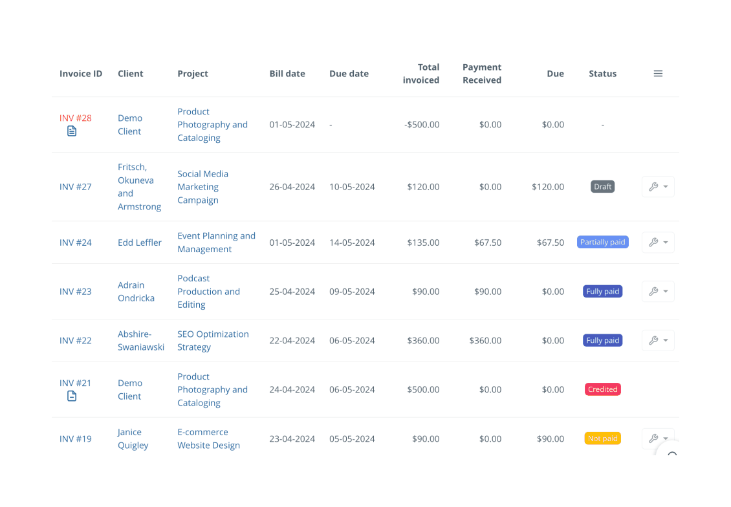
Task: Open invoice INV #28 link
Action: click(76, 118)
